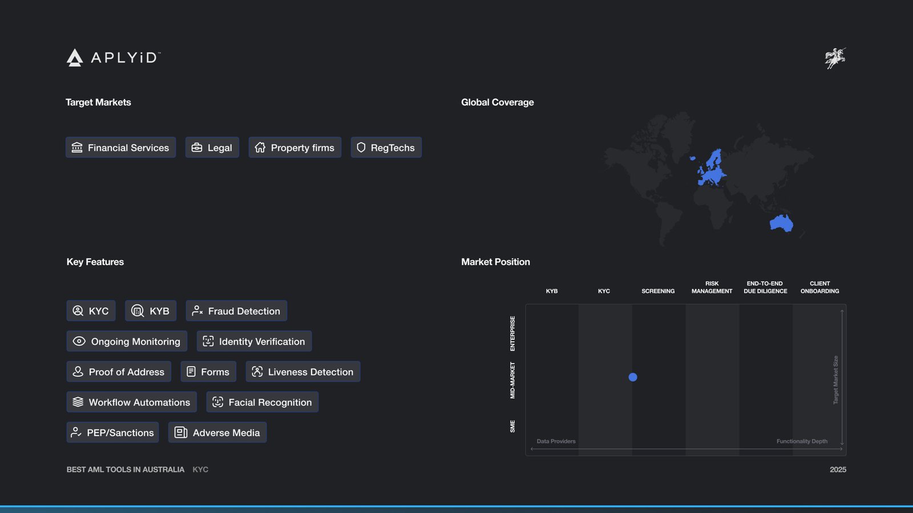Click the Data Providers label
The image size is (913, 513).
[x=556, y=441]
